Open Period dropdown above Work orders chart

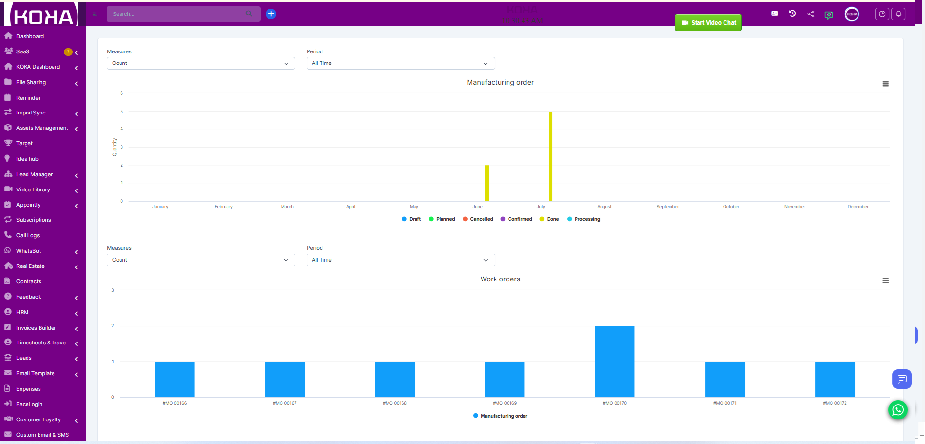[x=400, y=260]
